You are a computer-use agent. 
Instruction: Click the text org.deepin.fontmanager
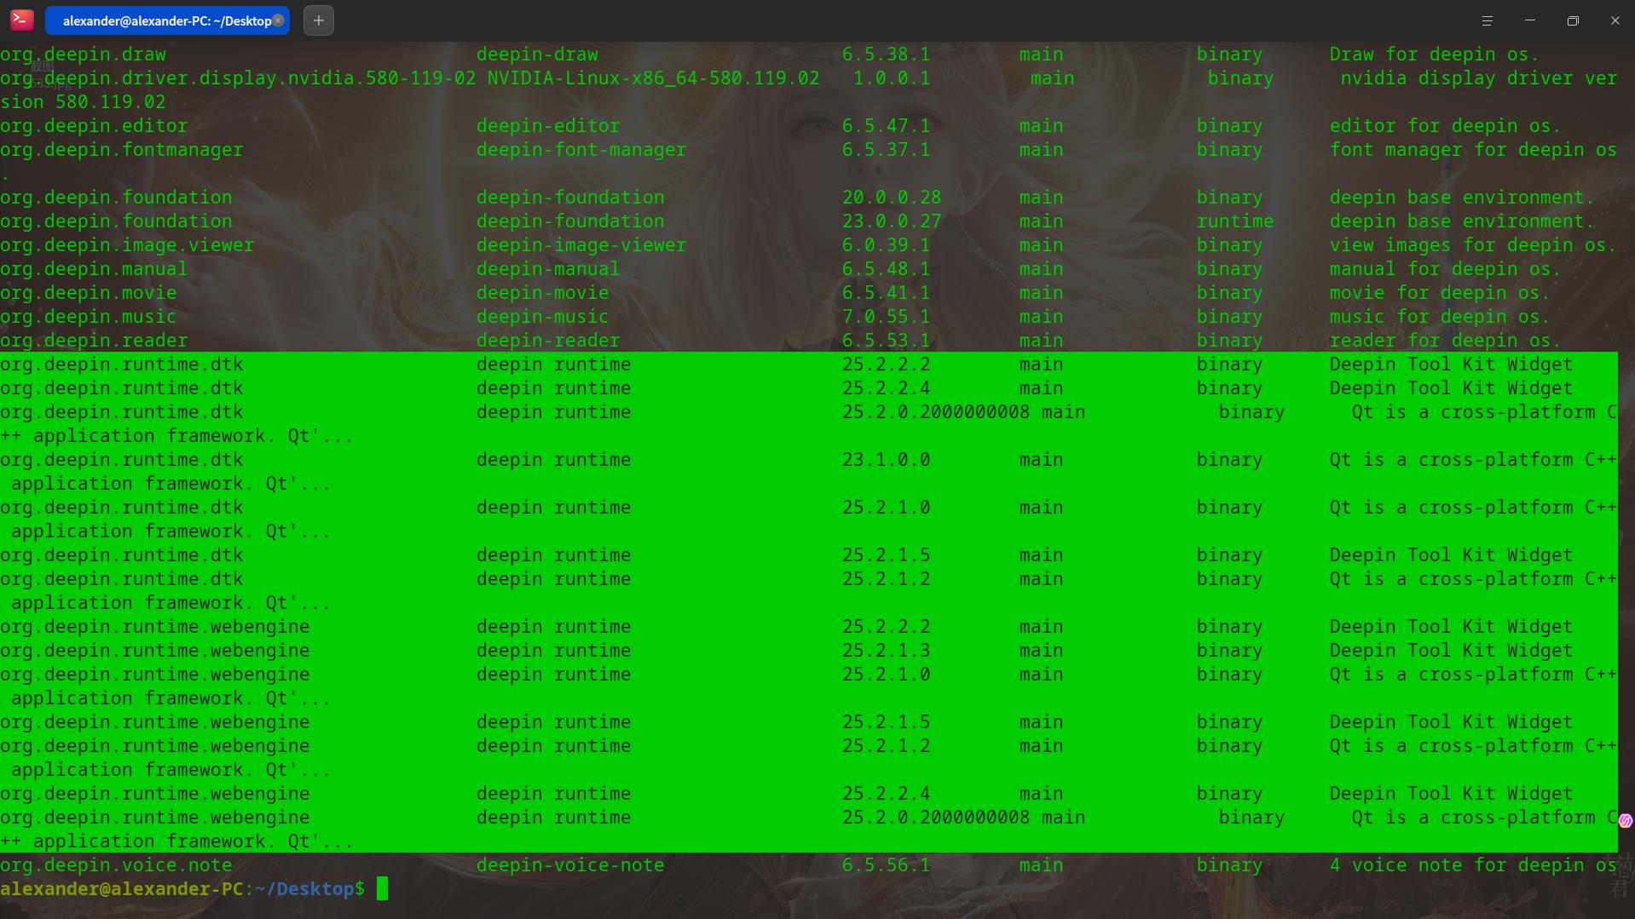(x=122, y=150)
